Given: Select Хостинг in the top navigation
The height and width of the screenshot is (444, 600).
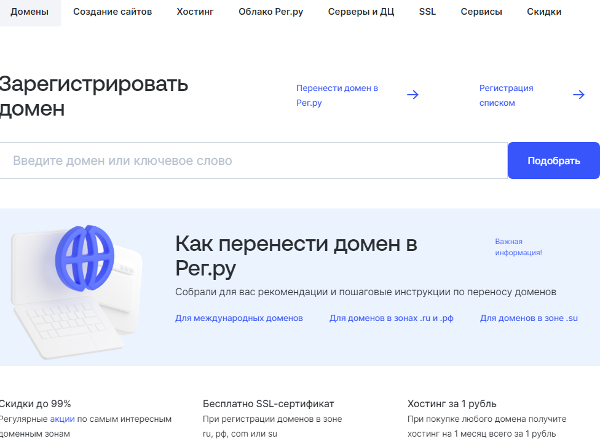Looking at the screenshot, I should pyautogui.click(x=195, y=12).
